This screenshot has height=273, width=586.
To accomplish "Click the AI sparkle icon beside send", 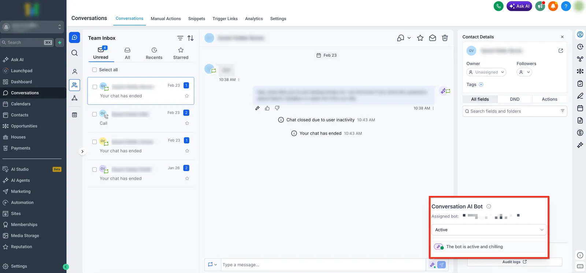I will click(x=433, y=265).
